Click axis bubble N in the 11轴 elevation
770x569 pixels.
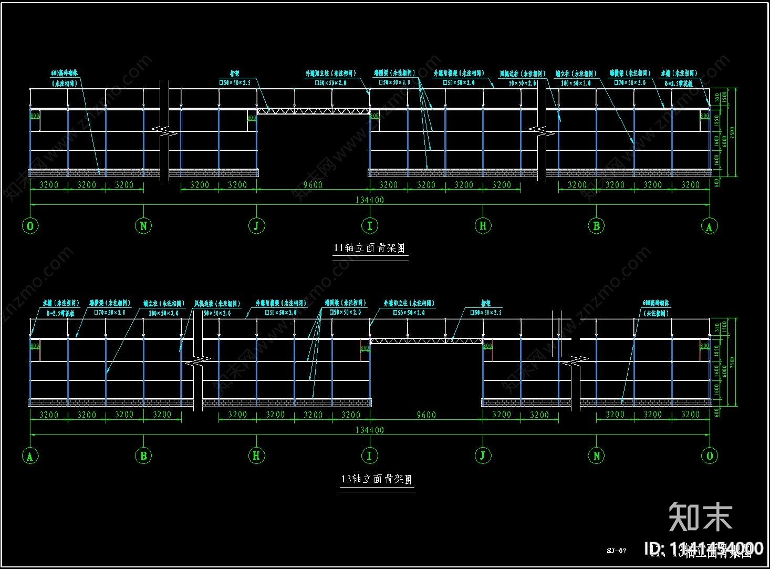click(x=143, y=226)
